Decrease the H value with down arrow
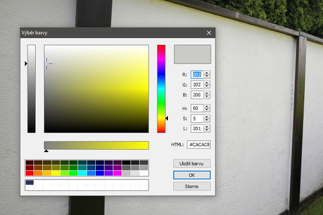 click(x=207, y=110)
